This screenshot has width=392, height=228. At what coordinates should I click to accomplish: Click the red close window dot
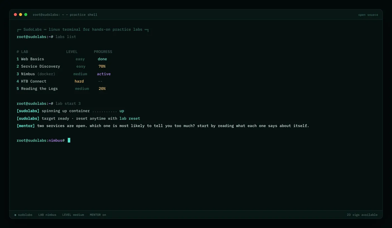pos(15,15)
